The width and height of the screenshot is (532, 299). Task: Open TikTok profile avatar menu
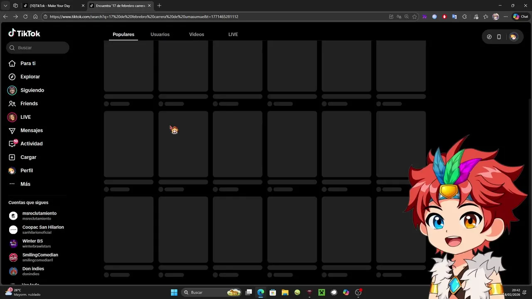(514, 37)
